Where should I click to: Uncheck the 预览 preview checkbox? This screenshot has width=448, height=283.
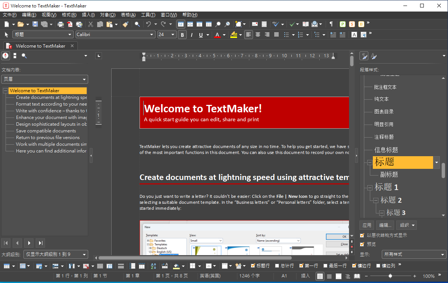(x=362, y=244)
